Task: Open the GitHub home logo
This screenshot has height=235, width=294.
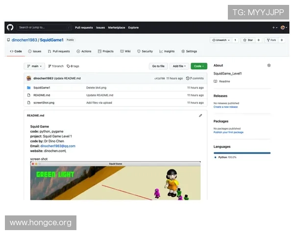Action: pos(10,27)
